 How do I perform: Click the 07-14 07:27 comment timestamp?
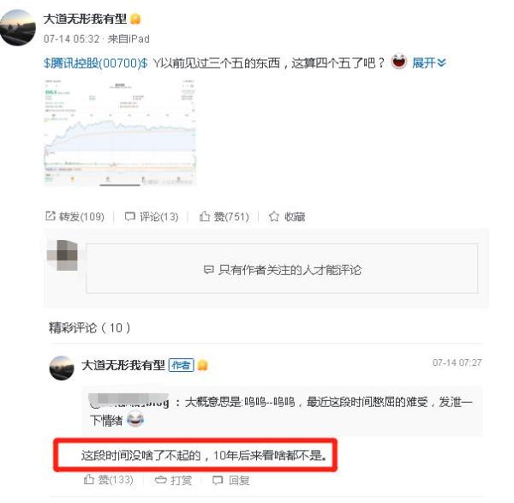coord(457,362)
